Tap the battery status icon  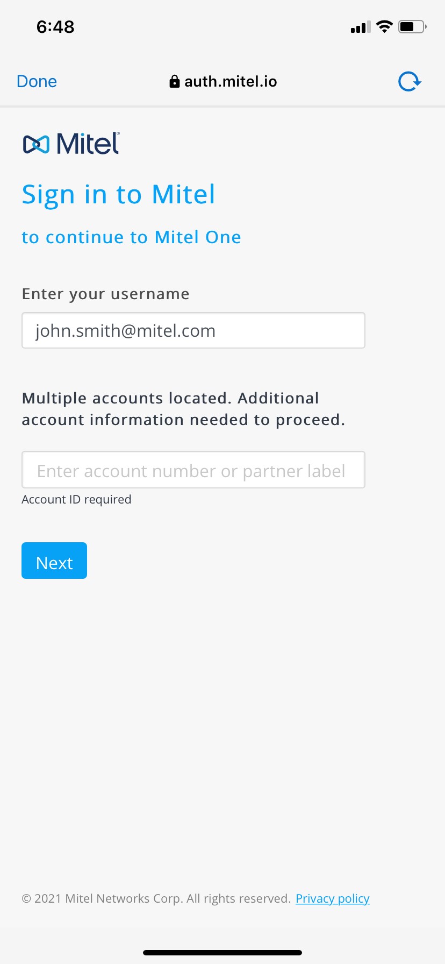tap(412, 26)
